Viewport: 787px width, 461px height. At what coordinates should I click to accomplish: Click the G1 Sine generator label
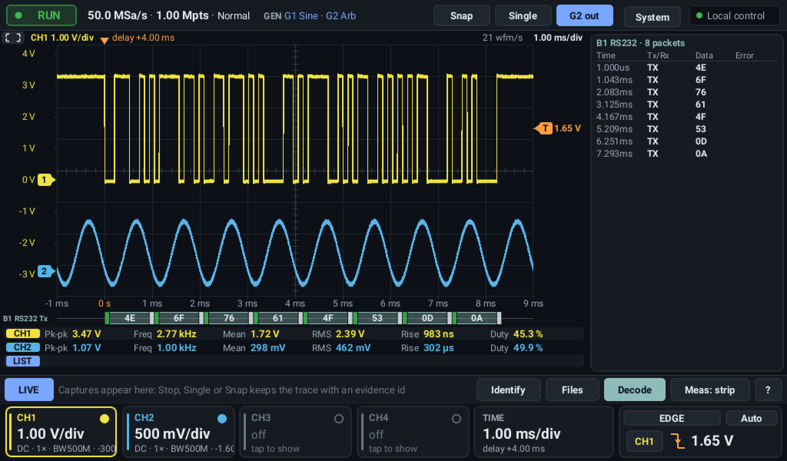pyautogui.click(x=301, y=16)
